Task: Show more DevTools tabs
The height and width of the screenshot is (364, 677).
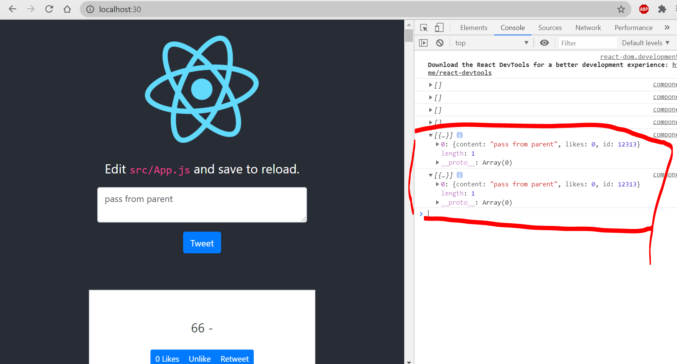Action: pyautogui.click(x=667, y=28)
